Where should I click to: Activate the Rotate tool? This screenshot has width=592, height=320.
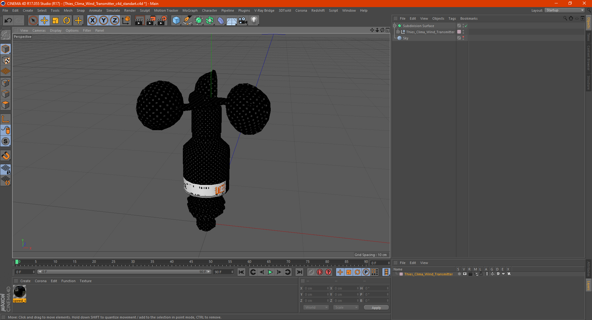coord(67,21)
